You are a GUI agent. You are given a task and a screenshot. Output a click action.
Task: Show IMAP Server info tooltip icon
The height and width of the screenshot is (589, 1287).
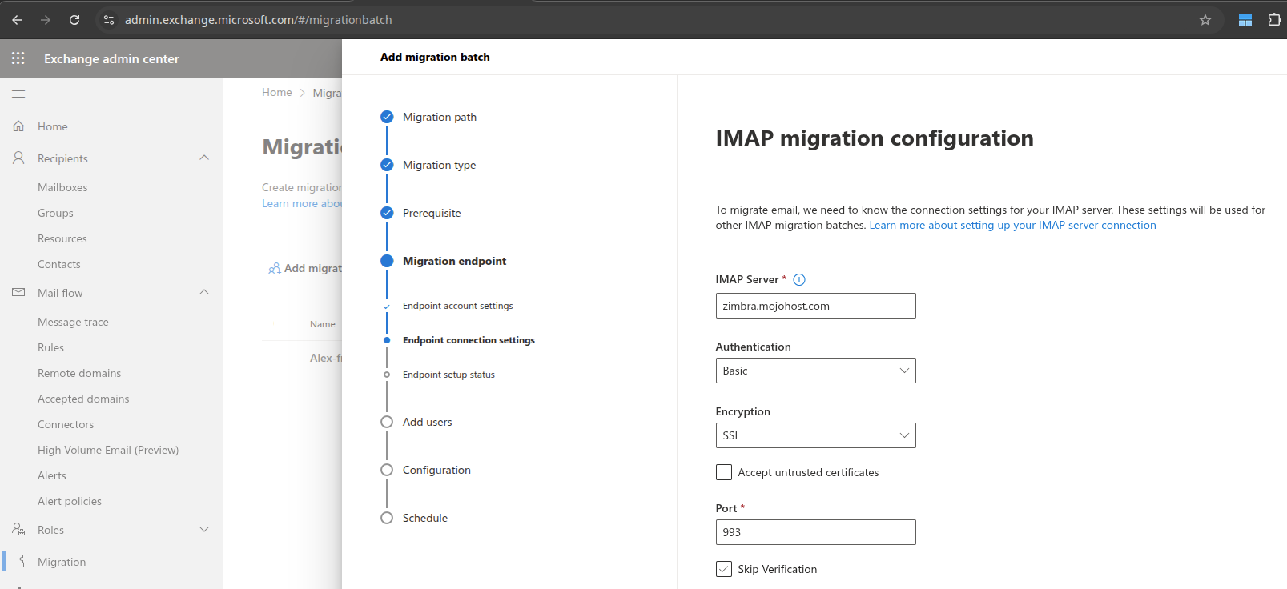click(x=799, y=280)
